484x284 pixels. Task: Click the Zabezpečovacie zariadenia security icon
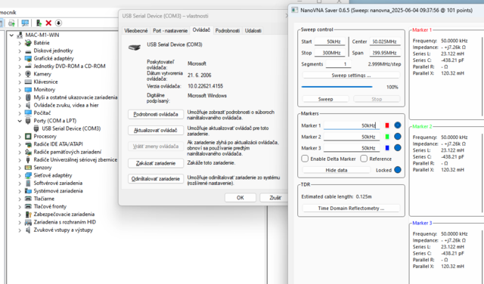tap(28, 215)
